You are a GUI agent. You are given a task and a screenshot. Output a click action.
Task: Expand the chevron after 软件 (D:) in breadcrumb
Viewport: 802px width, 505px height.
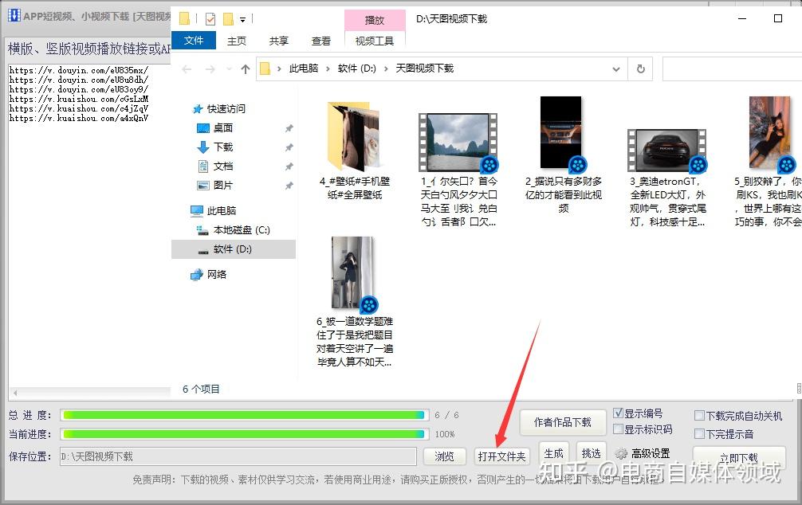(386, 69)
